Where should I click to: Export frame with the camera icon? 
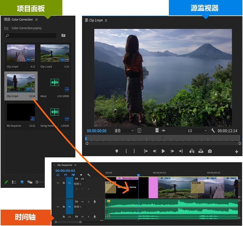[210, 151]
